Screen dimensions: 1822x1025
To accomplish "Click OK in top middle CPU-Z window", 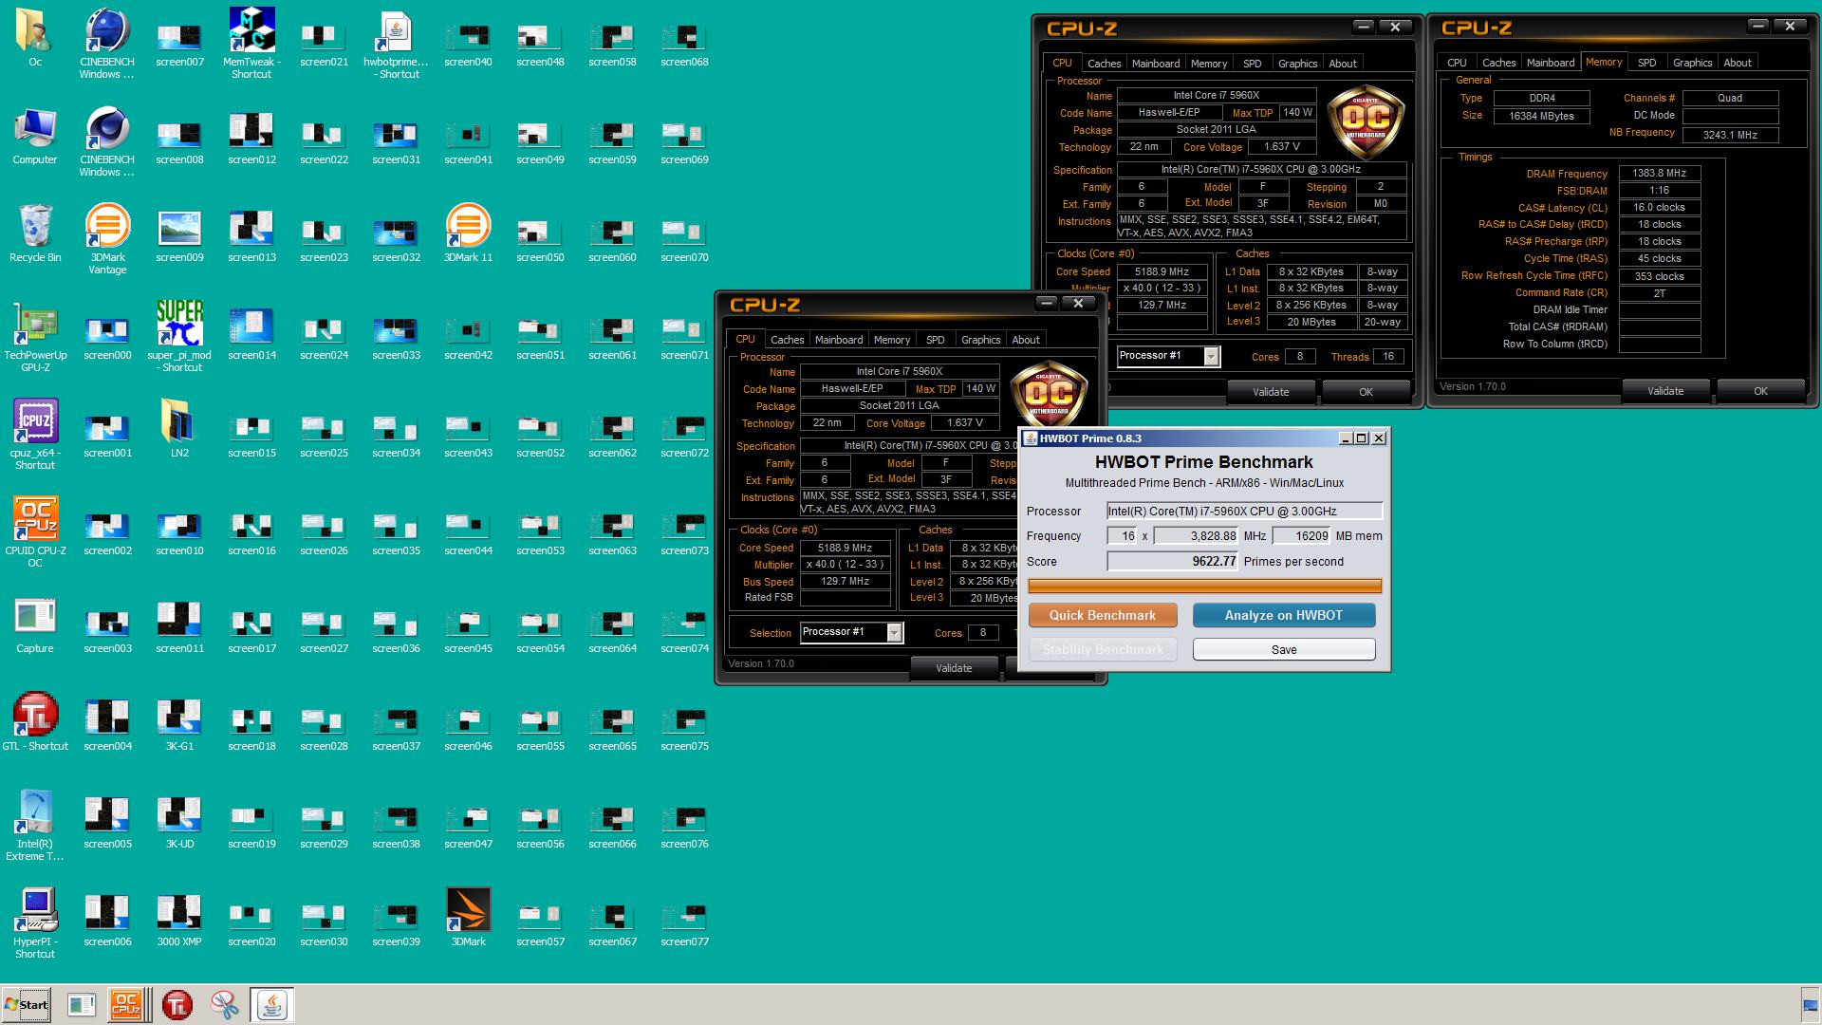I will point(1366,392).
